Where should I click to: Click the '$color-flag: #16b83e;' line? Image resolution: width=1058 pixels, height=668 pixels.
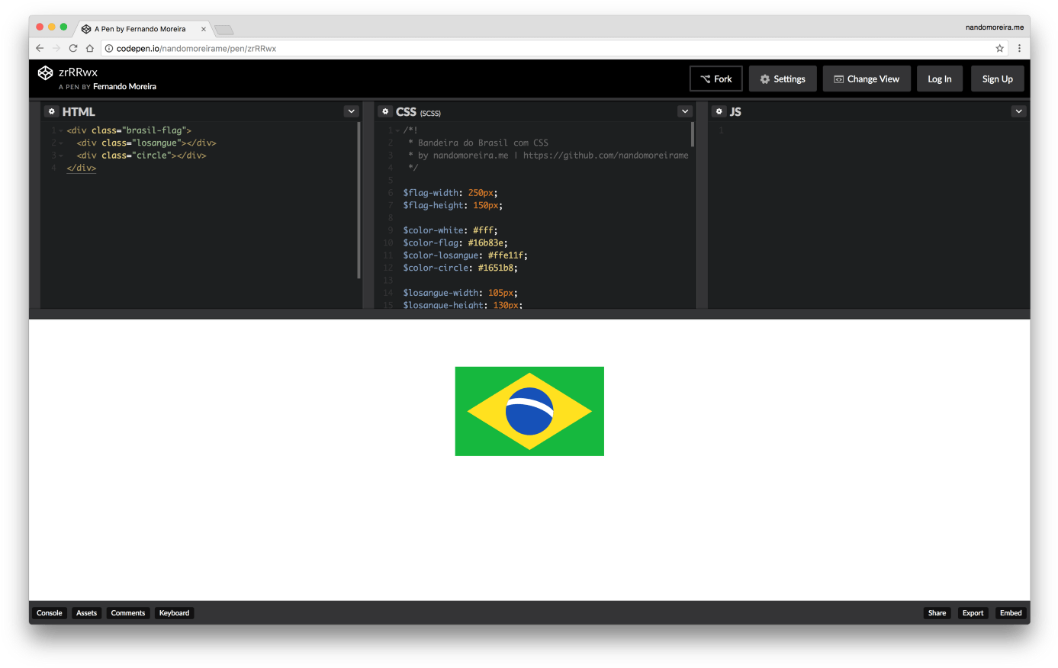point(455,243)
